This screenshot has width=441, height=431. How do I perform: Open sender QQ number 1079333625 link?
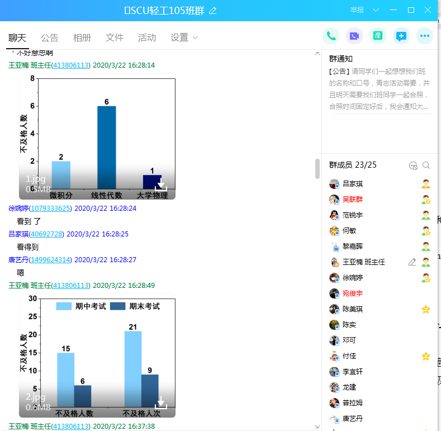pyautogui.click(x=50, y=209)
